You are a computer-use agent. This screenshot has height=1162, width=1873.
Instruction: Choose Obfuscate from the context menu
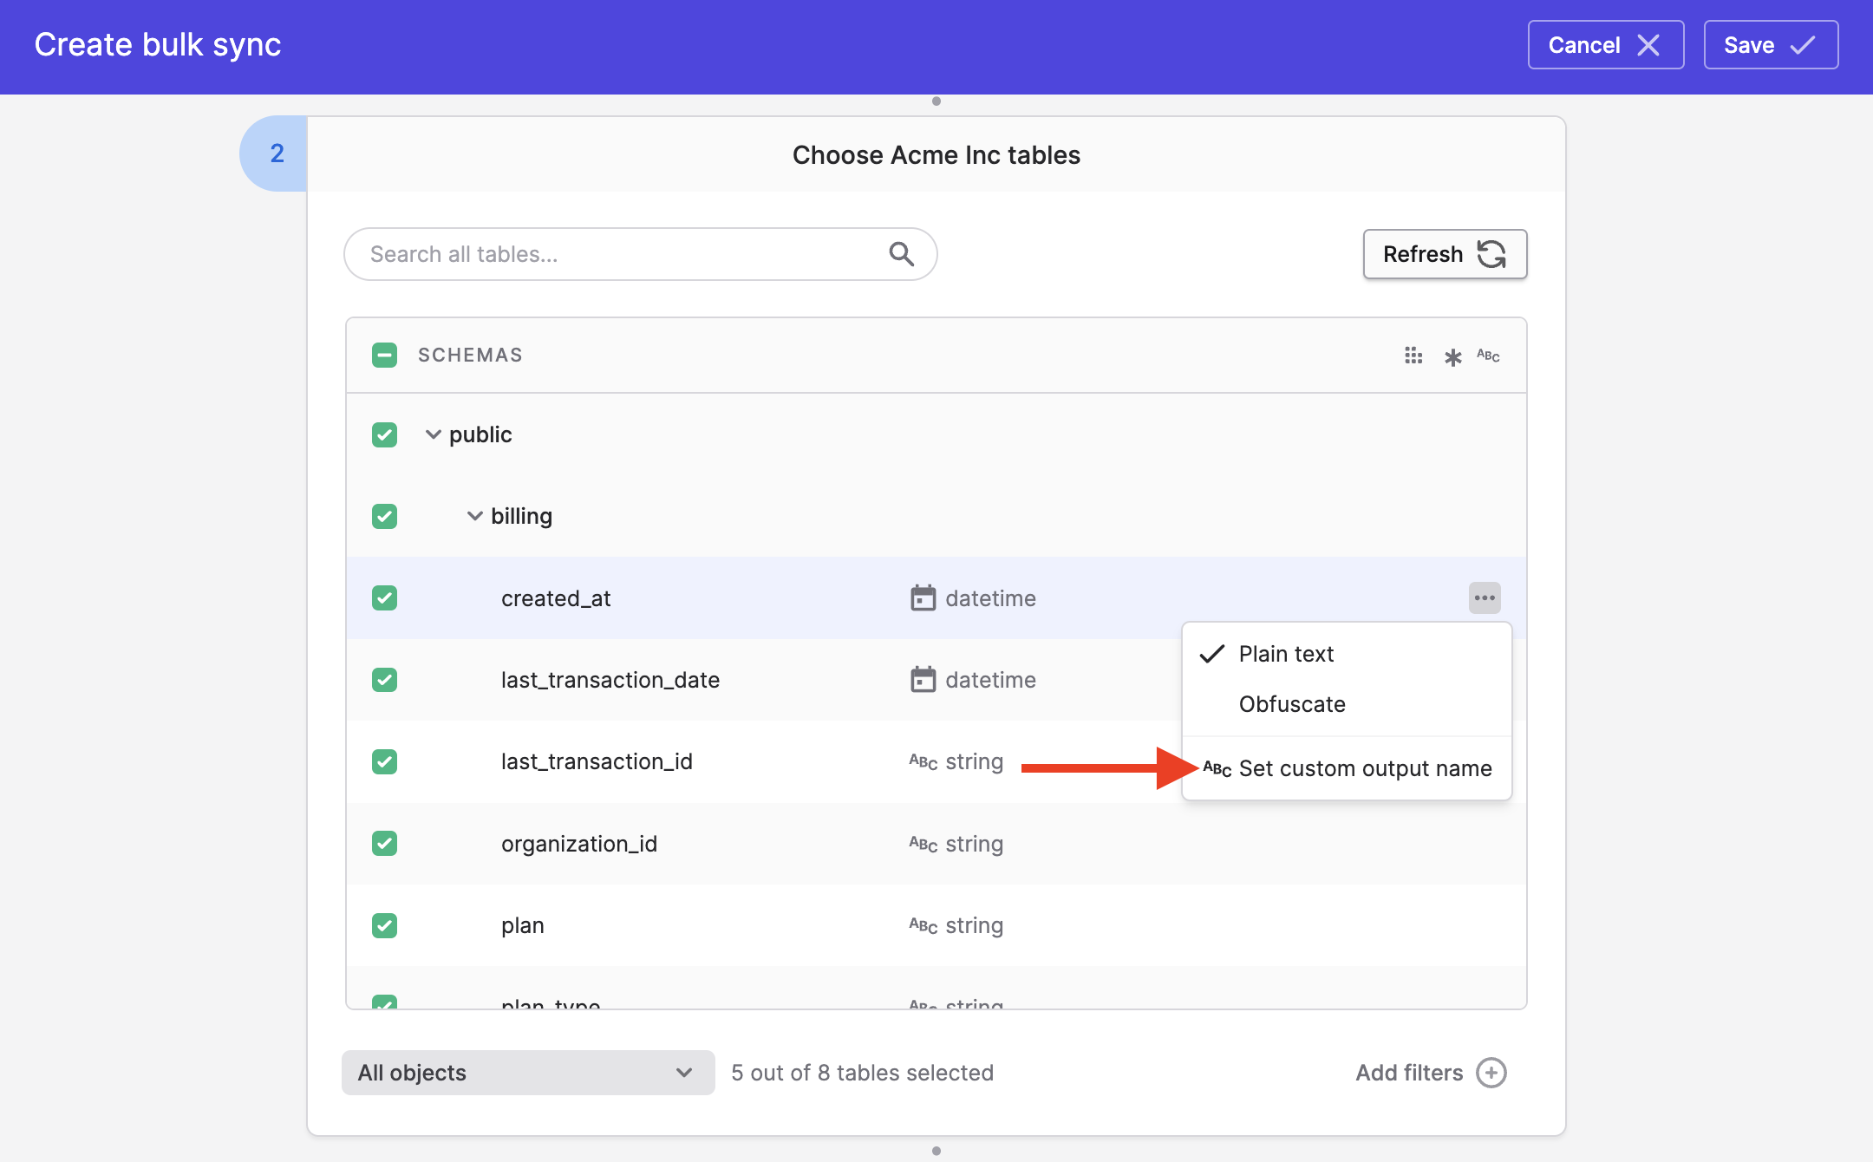coord(1292,704)
